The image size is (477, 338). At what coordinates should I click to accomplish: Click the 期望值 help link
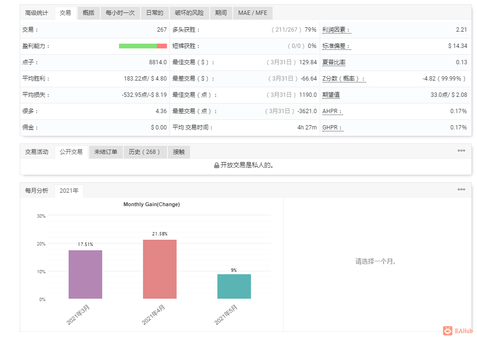coord(331,95)
